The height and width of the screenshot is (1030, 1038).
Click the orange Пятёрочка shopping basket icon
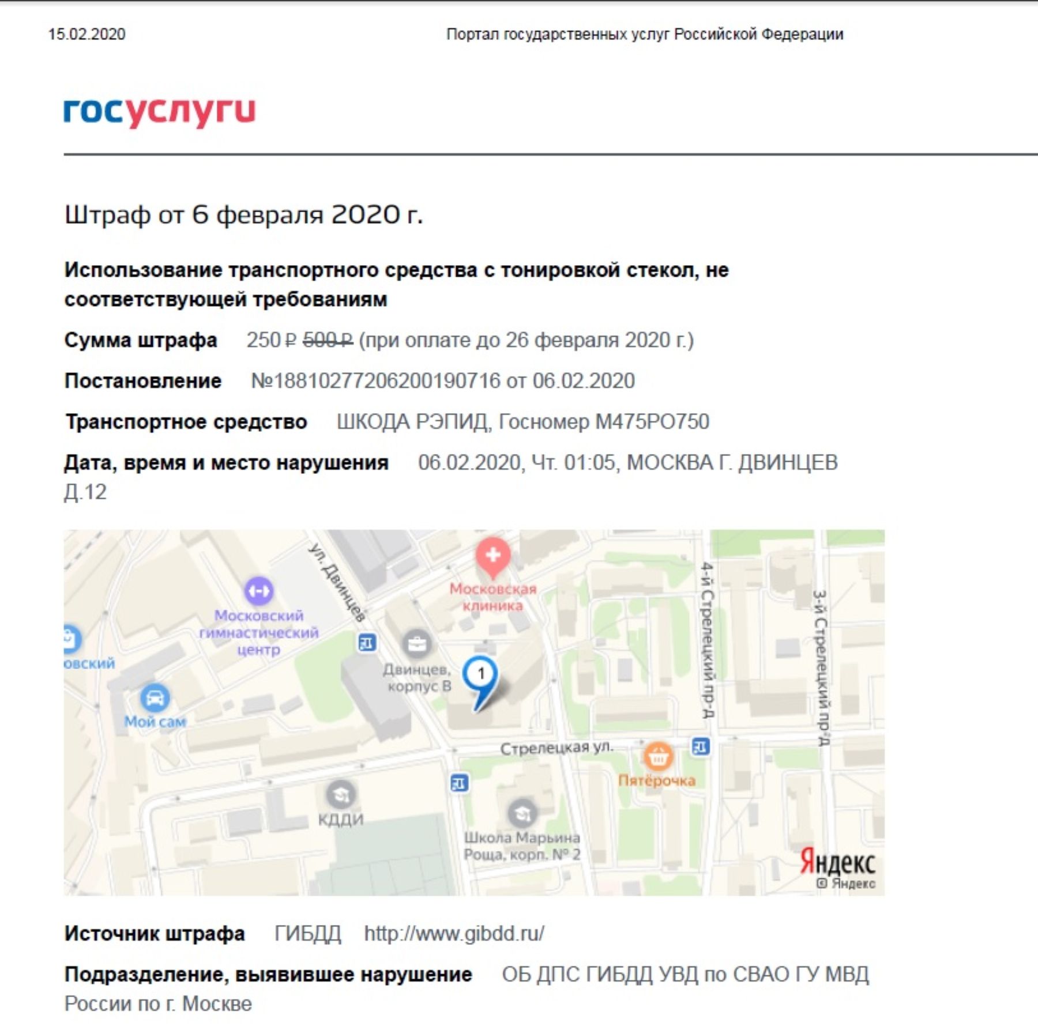coord(658,756)
